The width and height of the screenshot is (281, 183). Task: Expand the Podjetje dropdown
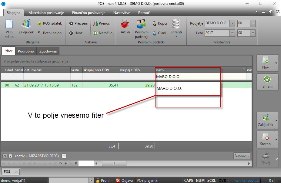point(232,23)
